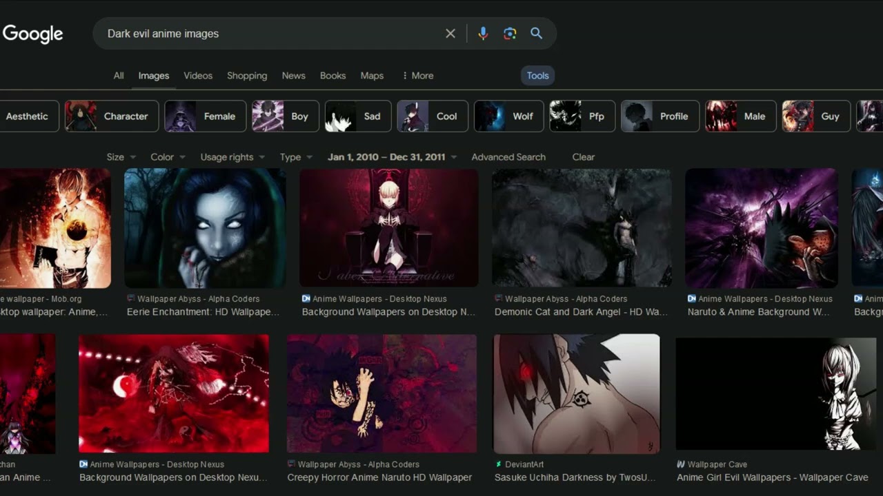
Task: Expand the Type filter dropdown
Action: tap(296, 157)
